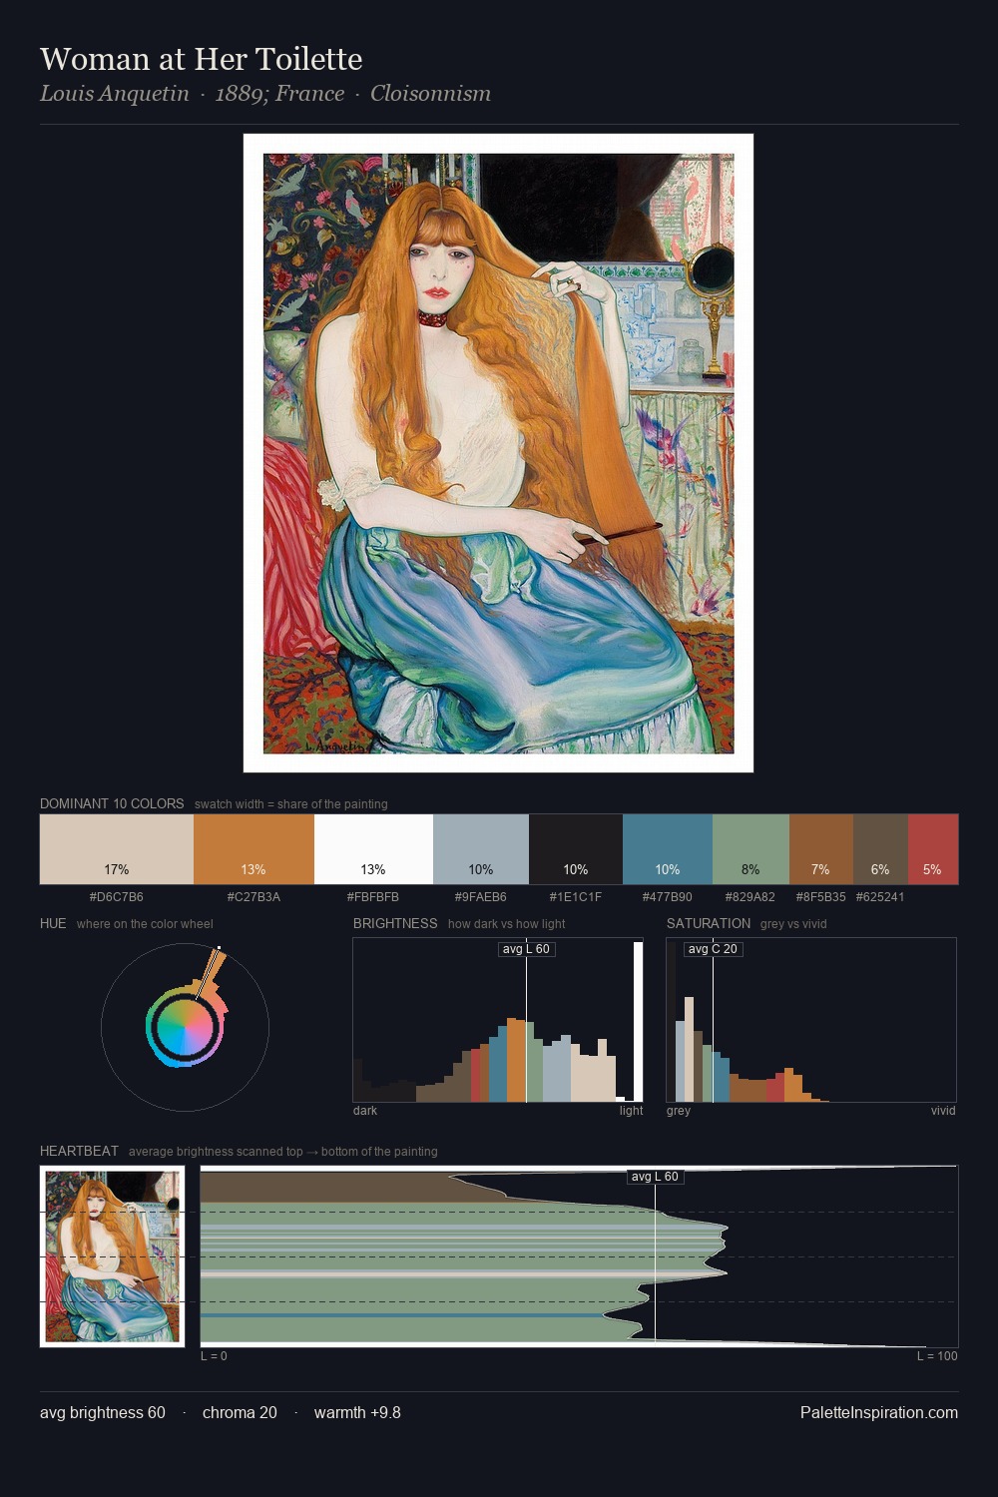Click the '#9FAEB6' hex code label
Screen dimensions: 998x1497
tap(481, 896)
